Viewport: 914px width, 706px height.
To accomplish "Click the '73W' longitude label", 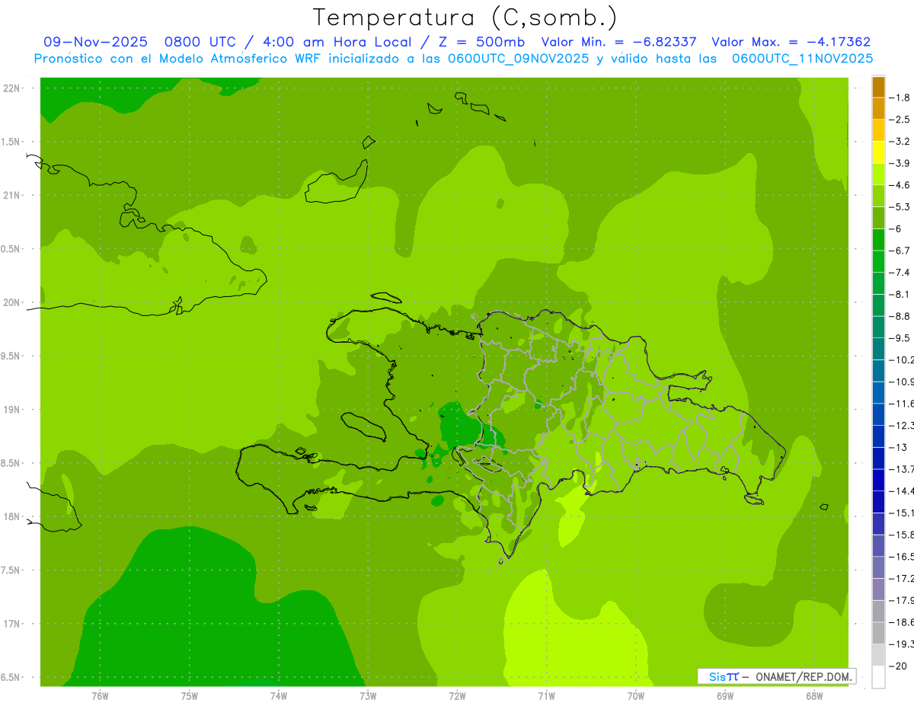I will coord(368,696).
